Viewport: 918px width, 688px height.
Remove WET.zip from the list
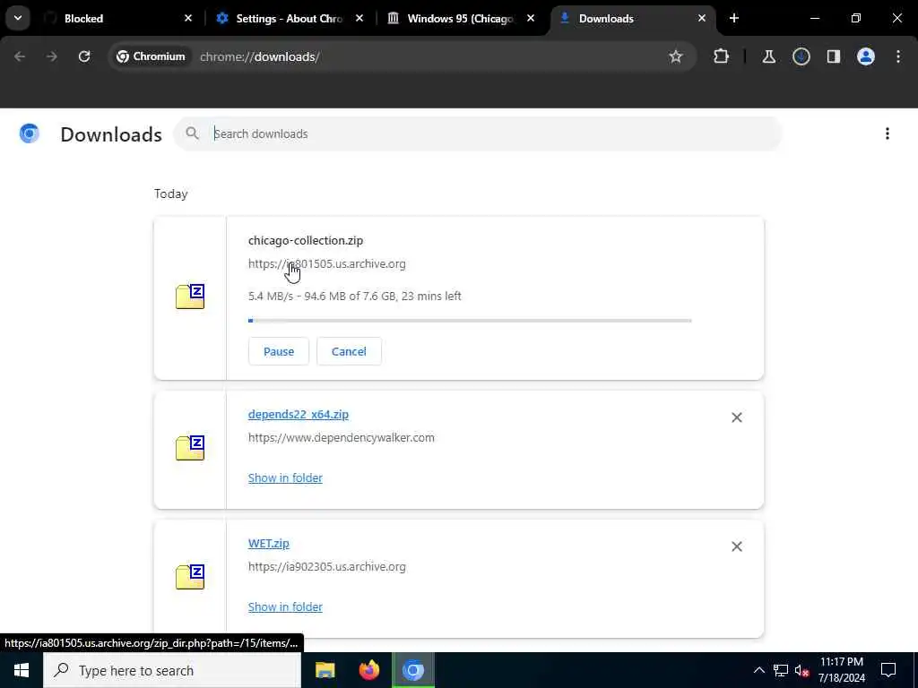click(x=737, y=546)
